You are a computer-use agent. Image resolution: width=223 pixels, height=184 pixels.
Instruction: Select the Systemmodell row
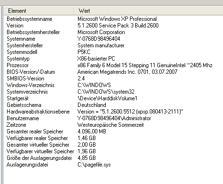click(22, 52)
